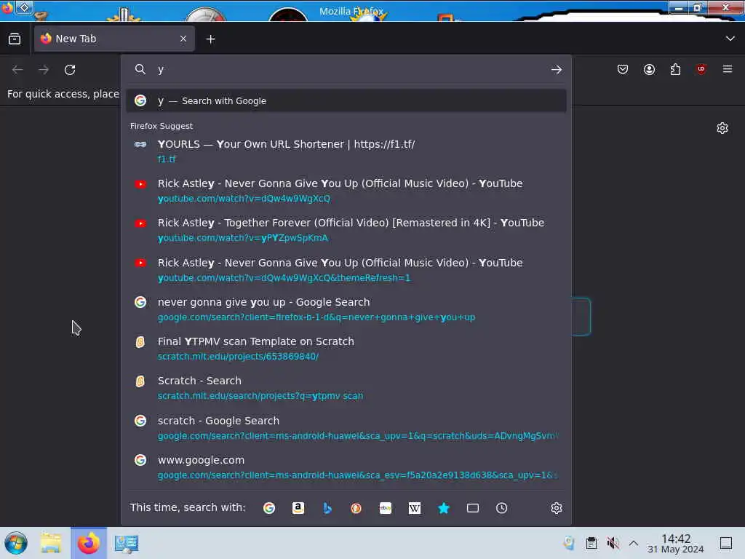
Task: Open the clipboard tray icon
Action: (x=591, y=543)
